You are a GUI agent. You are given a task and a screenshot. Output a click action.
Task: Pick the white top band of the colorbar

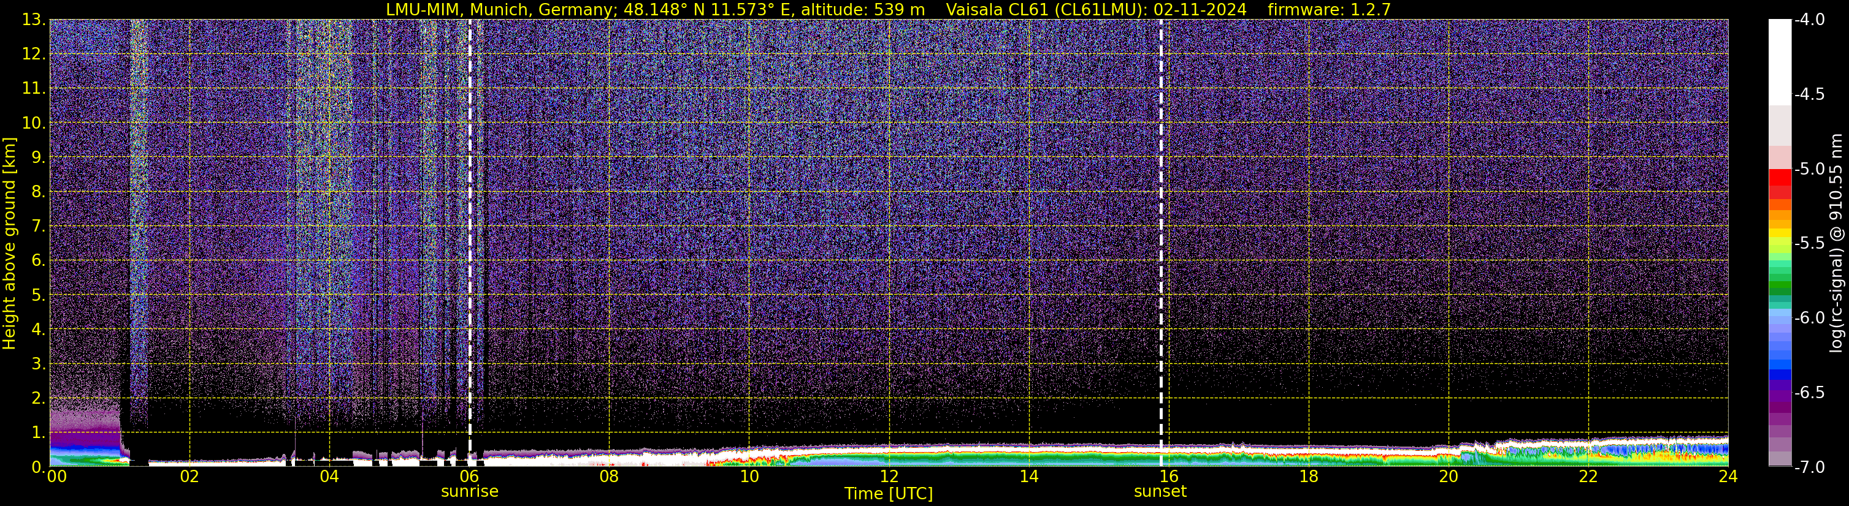(1779, 62)
